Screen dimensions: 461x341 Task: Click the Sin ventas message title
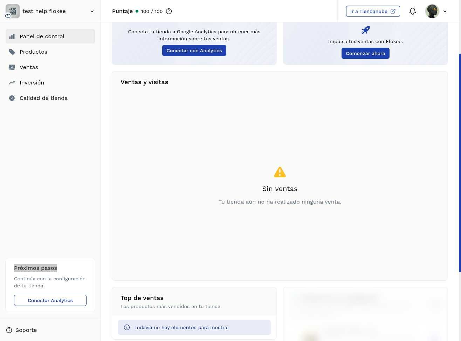(x=280, y=189)
